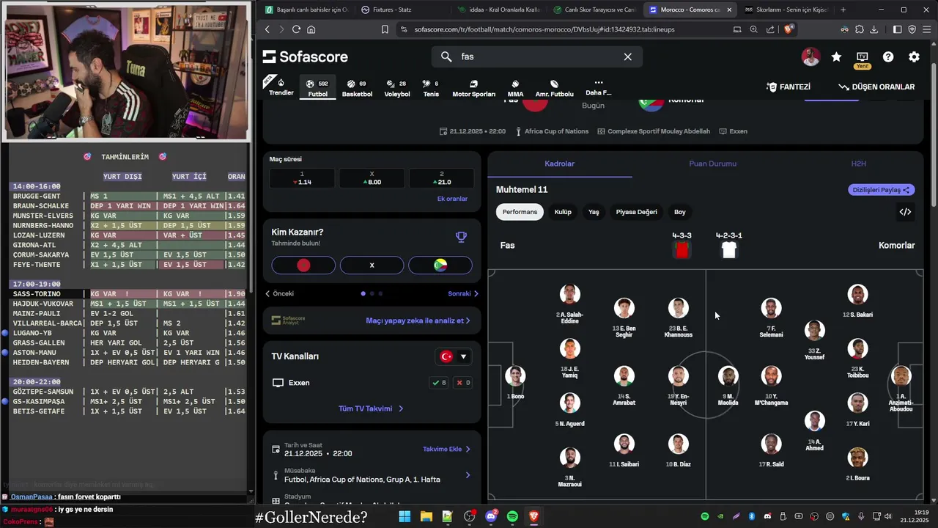Open File Explorer from the taskbar
Screen dimensions: 938x528
426,516
